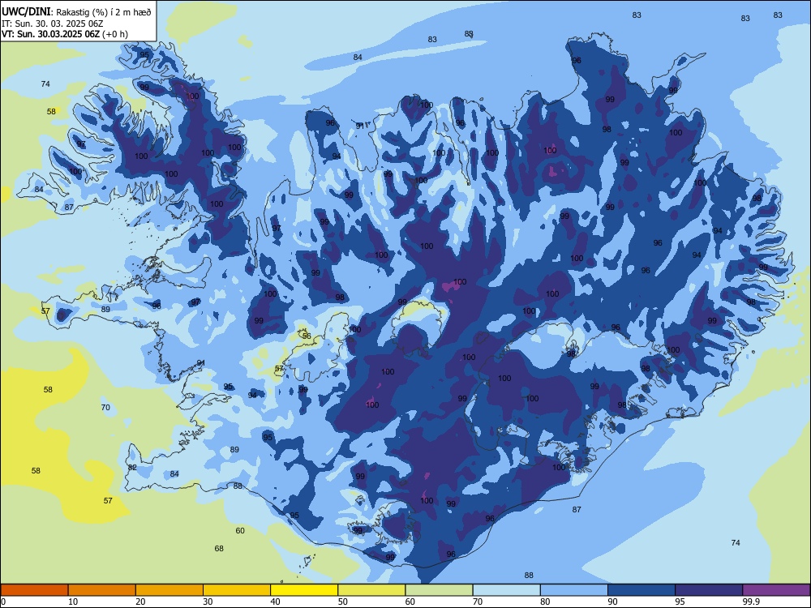Click the pale yellow 50–60 legend swatch

(371, 590)
